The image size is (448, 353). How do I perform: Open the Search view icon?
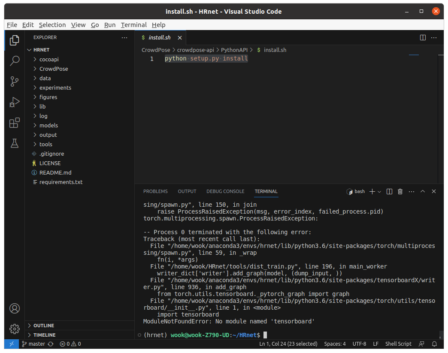coord(14,60)
